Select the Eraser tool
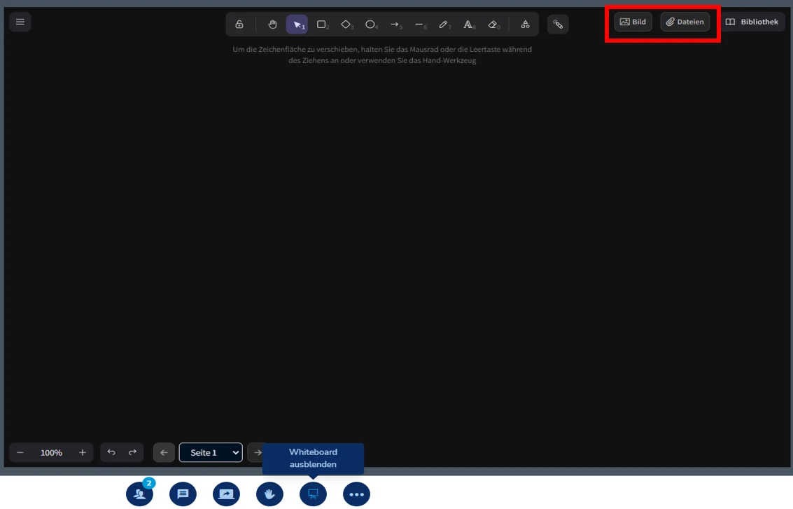Viewport: 793px width, 509px height. coord(492,24)
